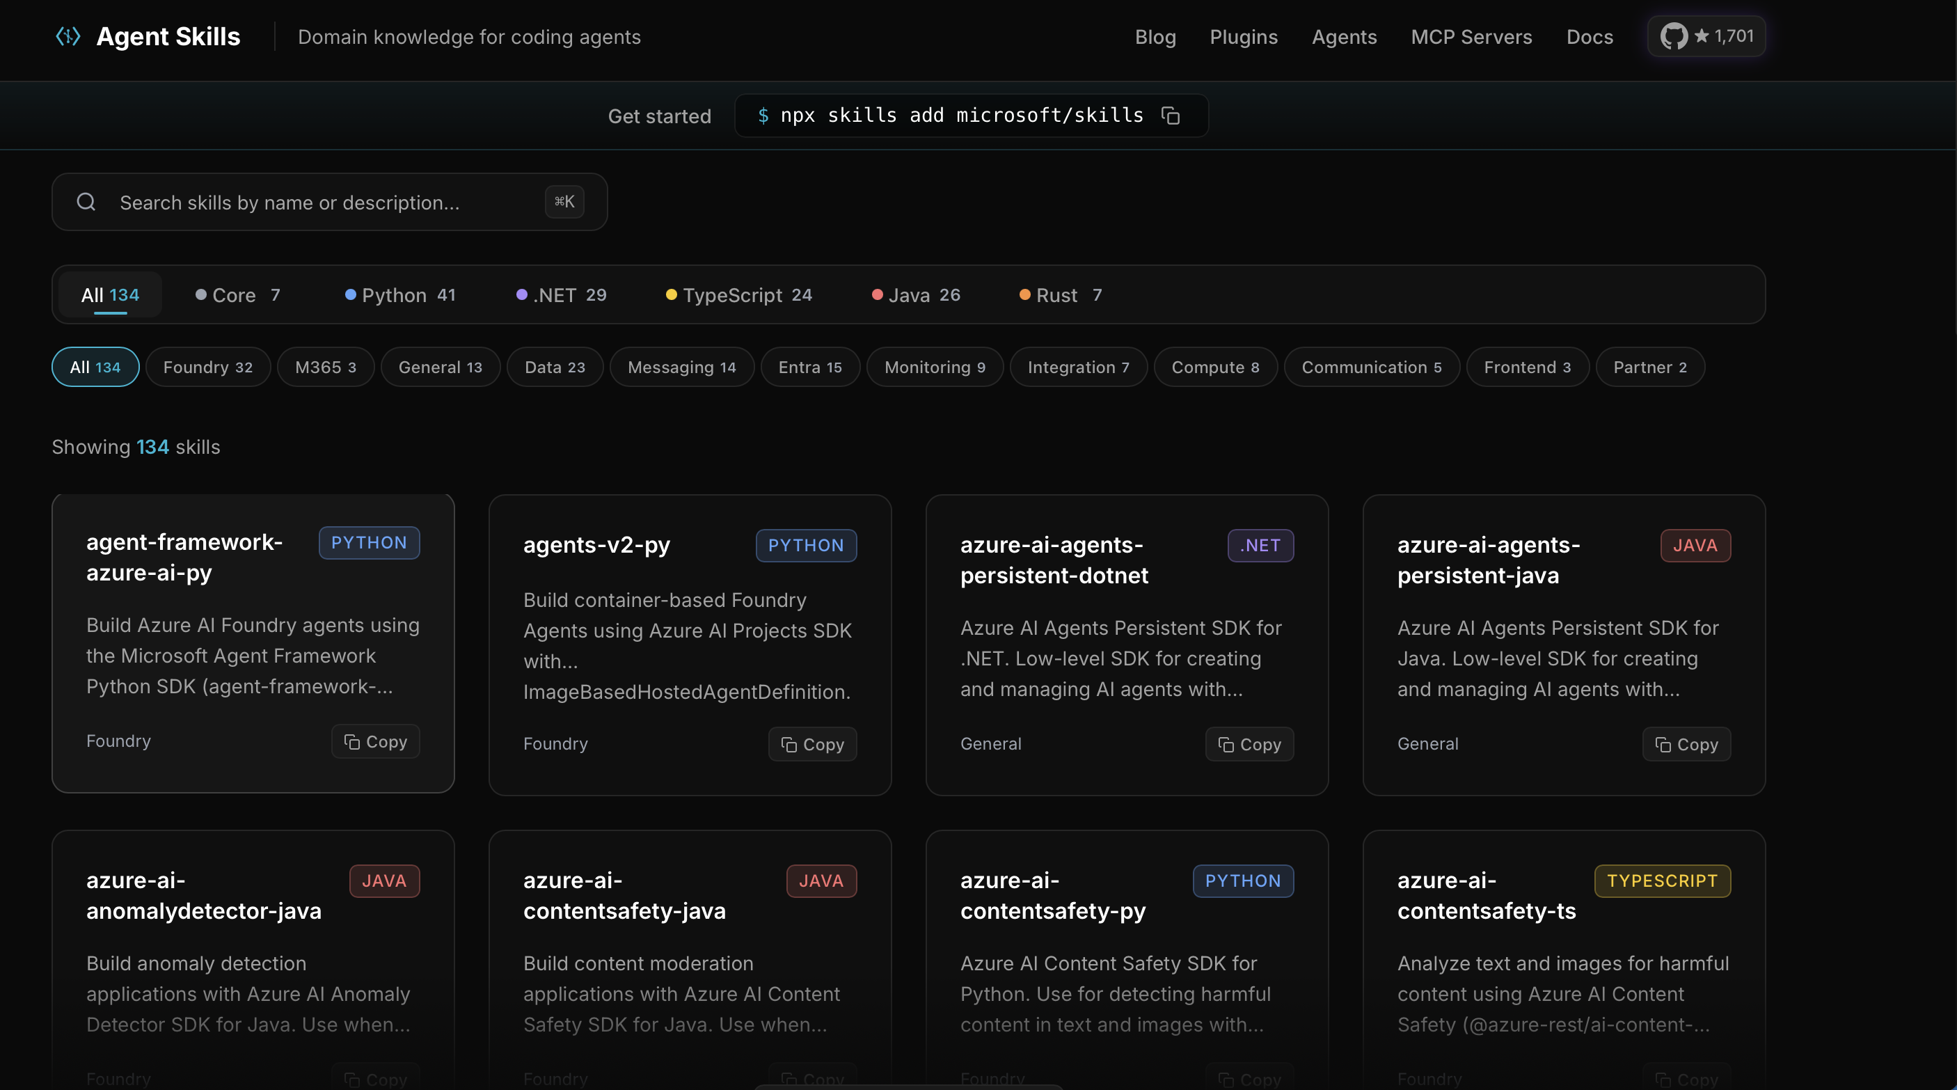Viewport: 1957px width, 1090px height.
Task: Enable the Monitoring category filter
Action: pyautogui.click(x=935, y=367)
